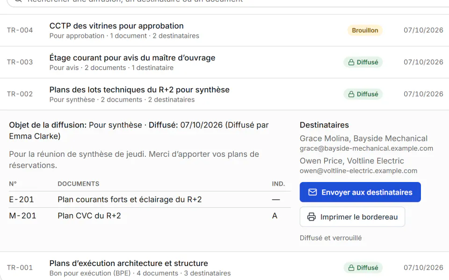Click the Brouillon status badge on TR-004
This screenshot has width=449, height=280.
coord(365,30)
